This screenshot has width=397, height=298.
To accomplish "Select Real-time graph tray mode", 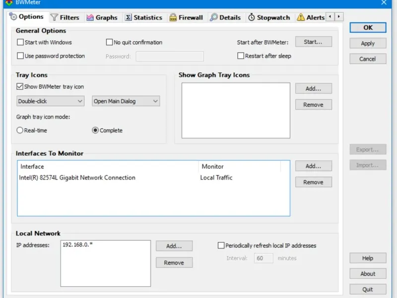I will [x=20, y=130].
